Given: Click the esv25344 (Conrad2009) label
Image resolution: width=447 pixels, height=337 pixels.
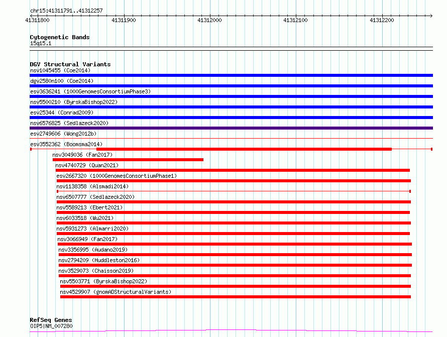Looking at the screenshot, I should 62,113.
